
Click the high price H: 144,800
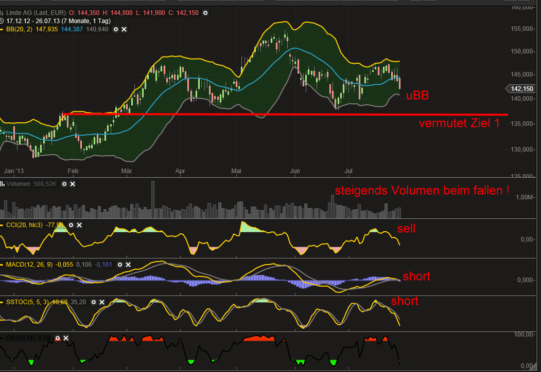117,13
